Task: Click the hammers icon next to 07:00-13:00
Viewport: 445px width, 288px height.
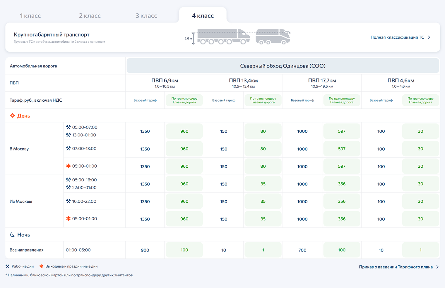Action: [x=68, y=148]
